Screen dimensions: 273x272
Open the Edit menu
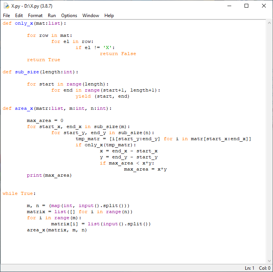coord(19,16)
